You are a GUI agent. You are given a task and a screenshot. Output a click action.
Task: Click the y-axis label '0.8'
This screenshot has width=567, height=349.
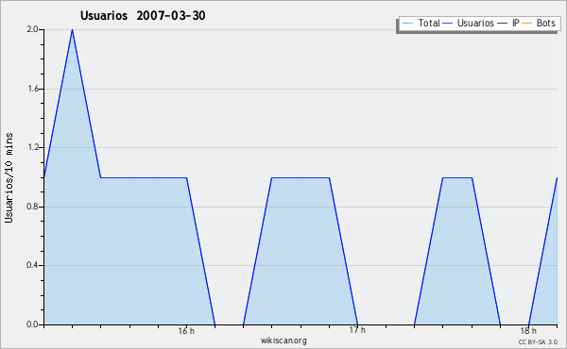tap(32, 207)
